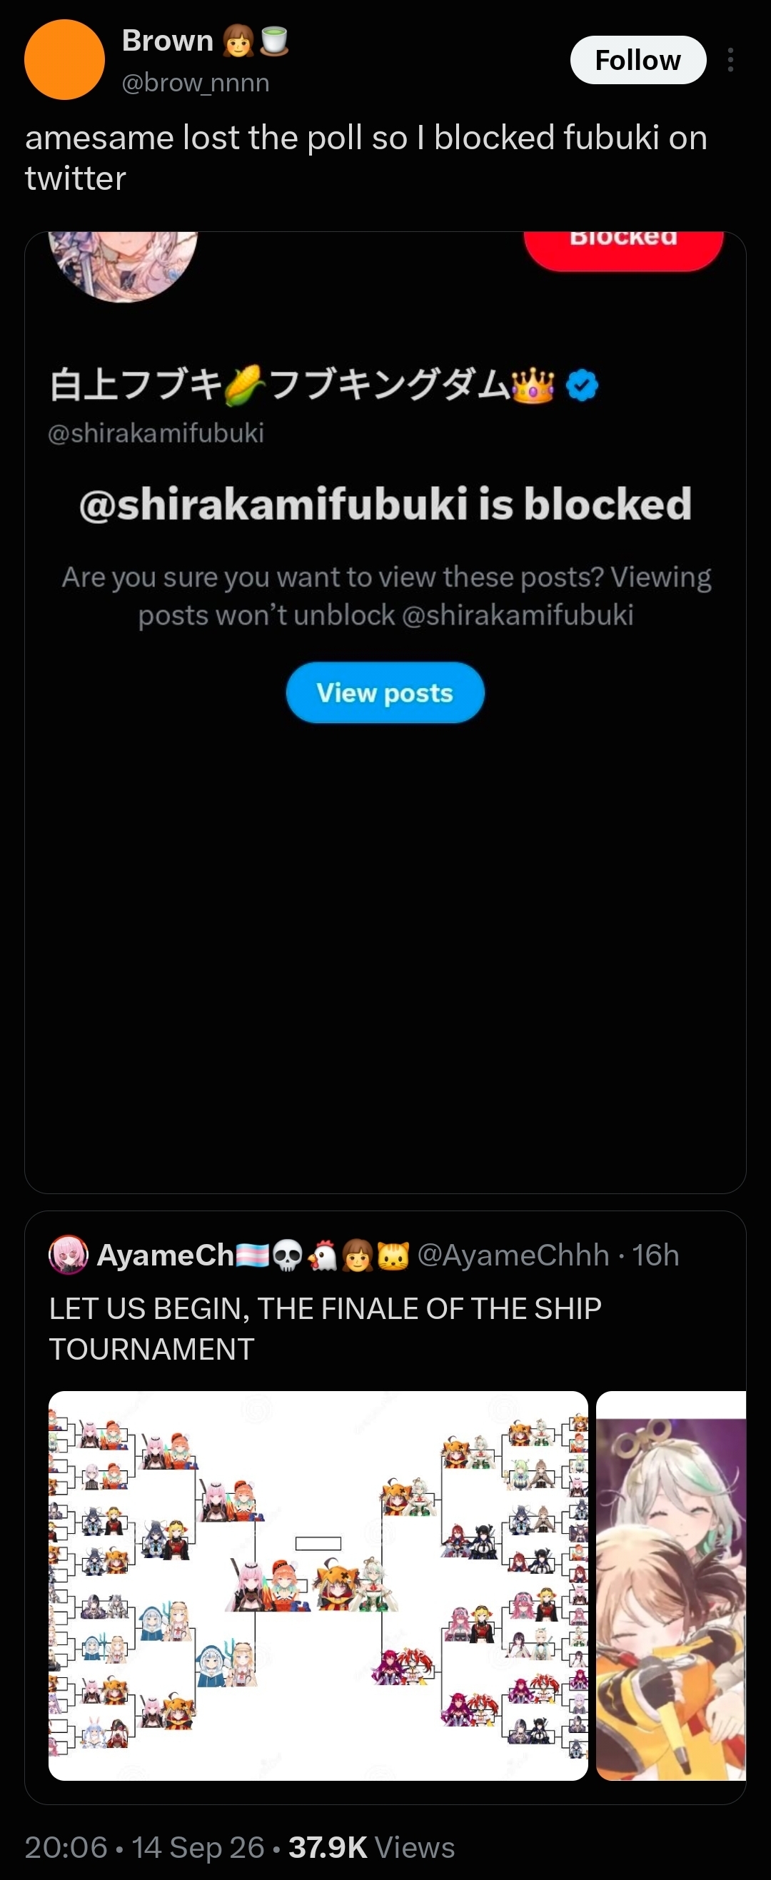Image resolution: width=771 pixels, height=1880 pixels.
Task: Open the quoted ship tournament tweet text
Action: (x=325, y=1328)
